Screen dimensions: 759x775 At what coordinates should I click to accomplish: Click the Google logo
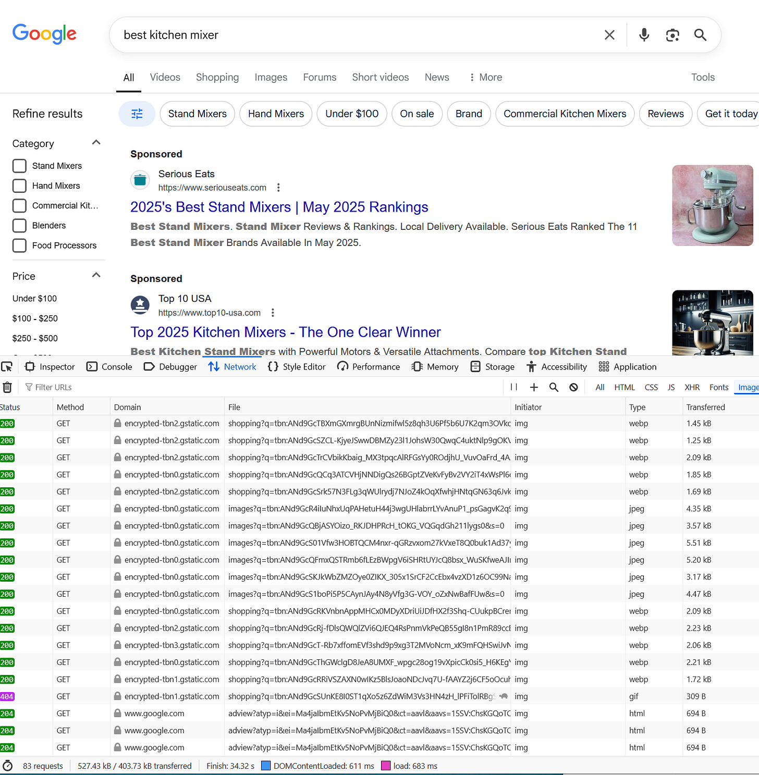click(x=44, y=34)
